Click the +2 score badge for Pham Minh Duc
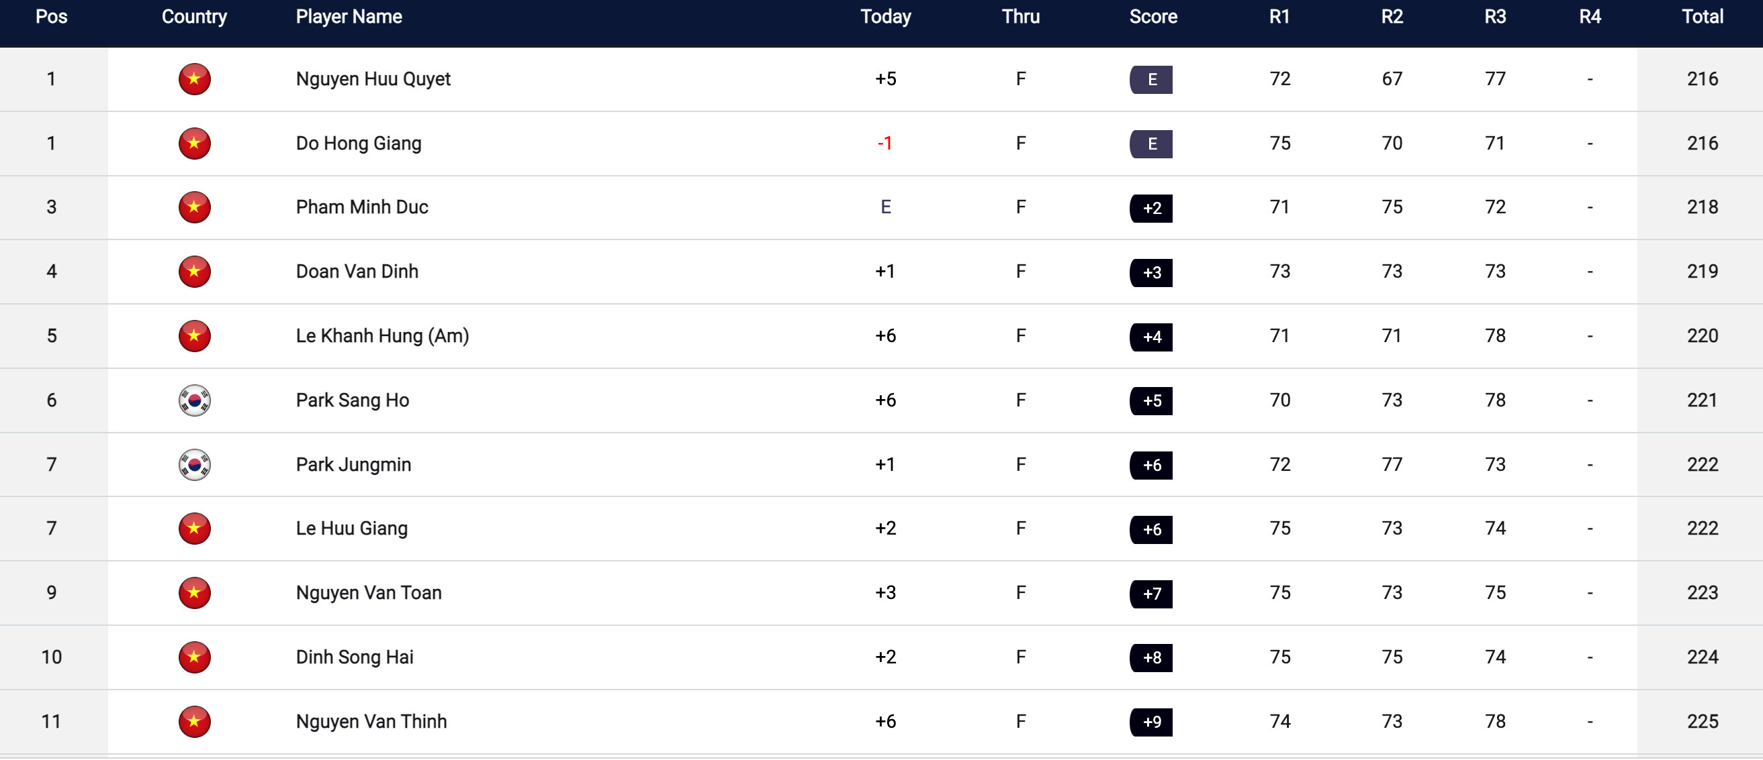Screen dimensions: 1763x760 (1150, 209)
